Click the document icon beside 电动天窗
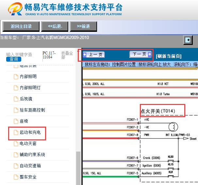The width and height of the screenshot is (198, 185). [16, 144]
